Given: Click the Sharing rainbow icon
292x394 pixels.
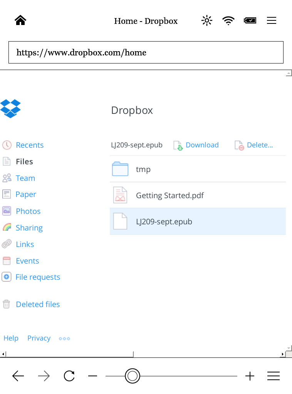Looking at the screenshot, I should [x=7, y=227].
